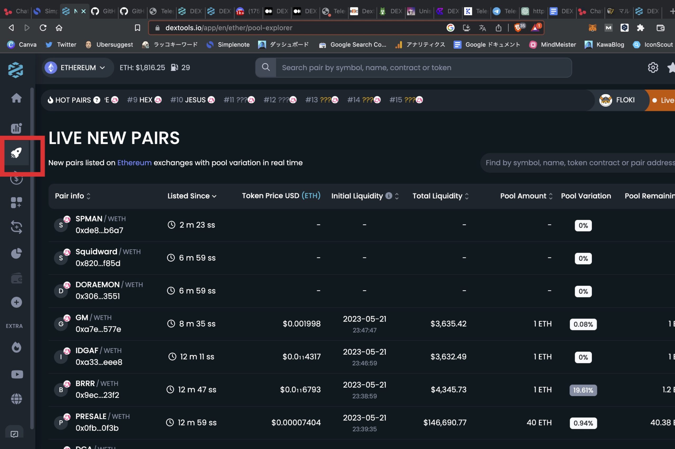Open the Home icon in left sidebar
Viewport: 675px width, 449px height.
[16, 98]
